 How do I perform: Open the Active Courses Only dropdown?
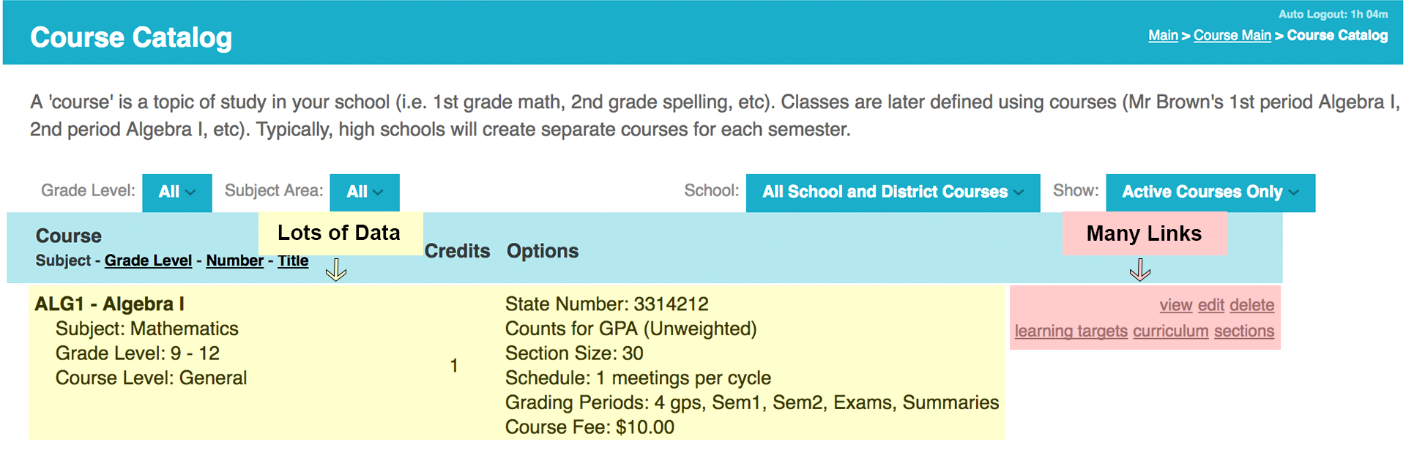(1210, 192)
